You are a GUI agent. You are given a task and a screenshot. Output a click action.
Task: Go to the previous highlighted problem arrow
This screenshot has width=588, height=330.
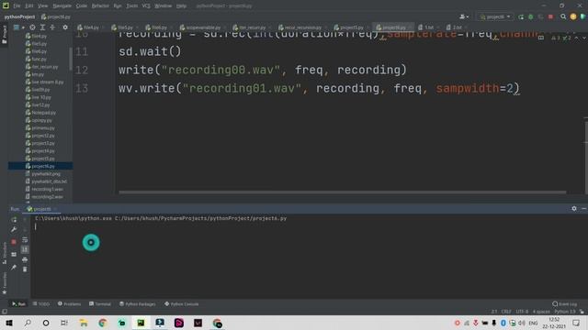pos(576,38)
